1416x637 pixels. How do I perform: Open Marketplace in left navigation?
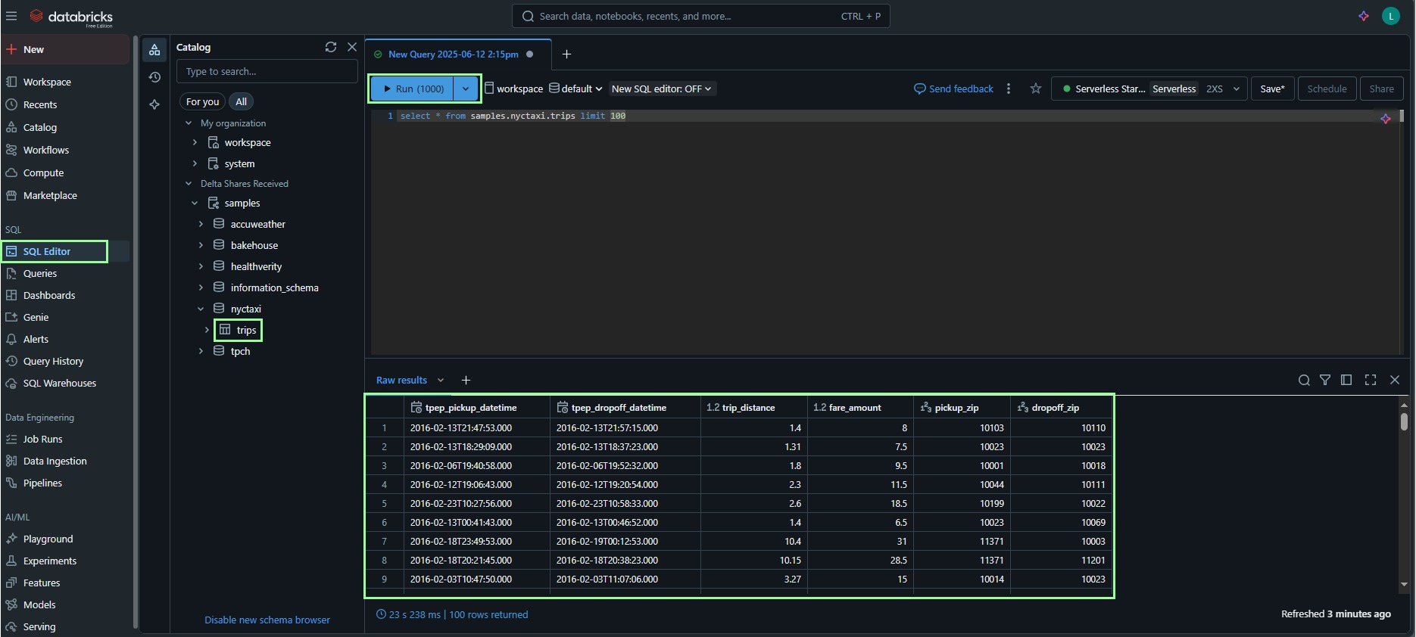point(50,195)
